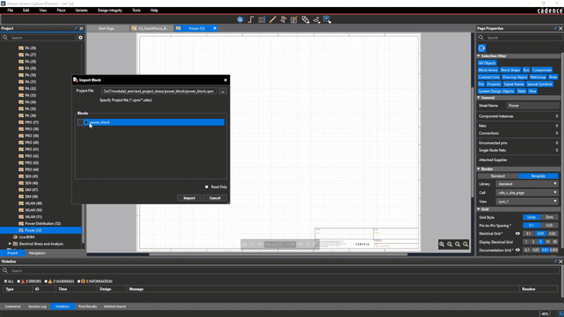Click the zoom out icon on canvas

pyautogui.click(x=450, y=244)
